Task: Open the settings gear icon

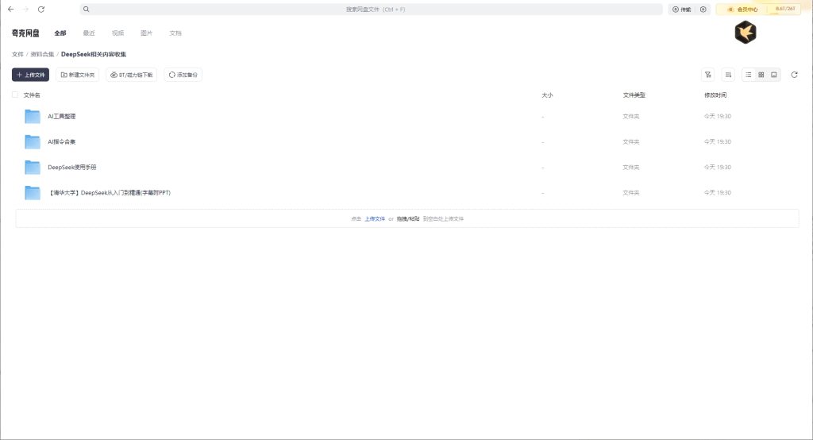Action: click(x=703, y=10)
